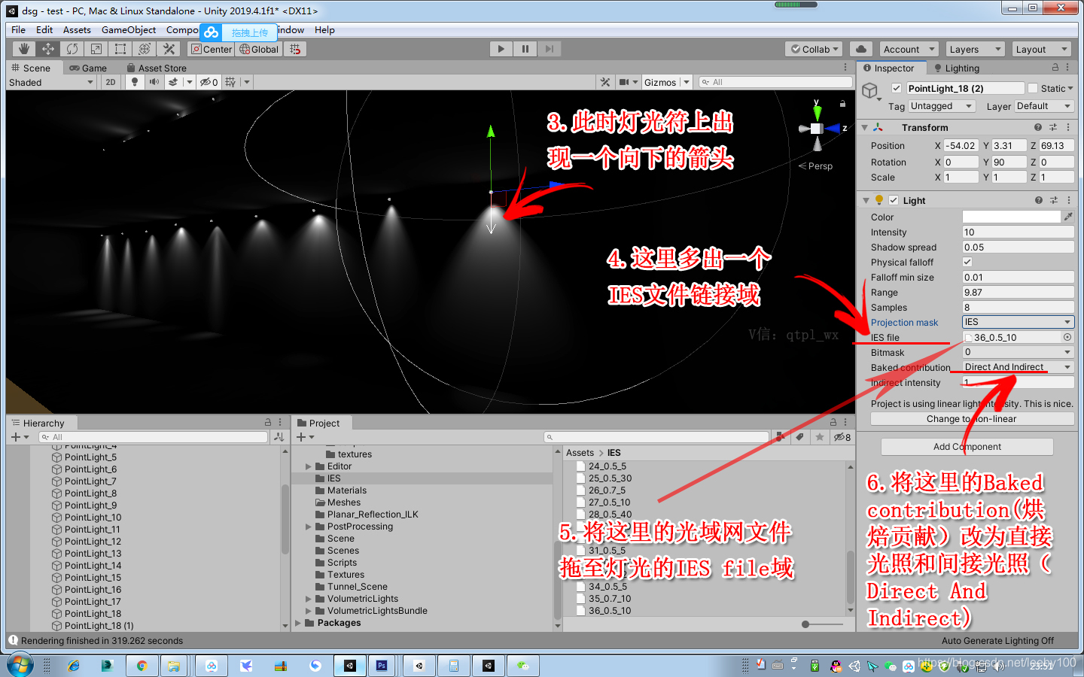Open the custom editor tools
This screenshot has width=1084, height=677.
169,49
